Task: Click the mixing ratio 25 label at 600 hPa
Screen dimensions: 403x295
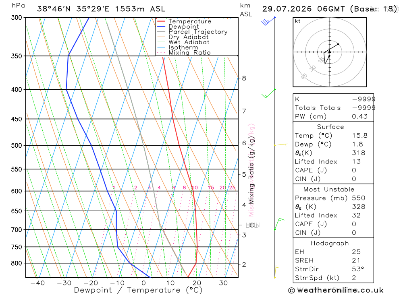Action: [232, 188]
